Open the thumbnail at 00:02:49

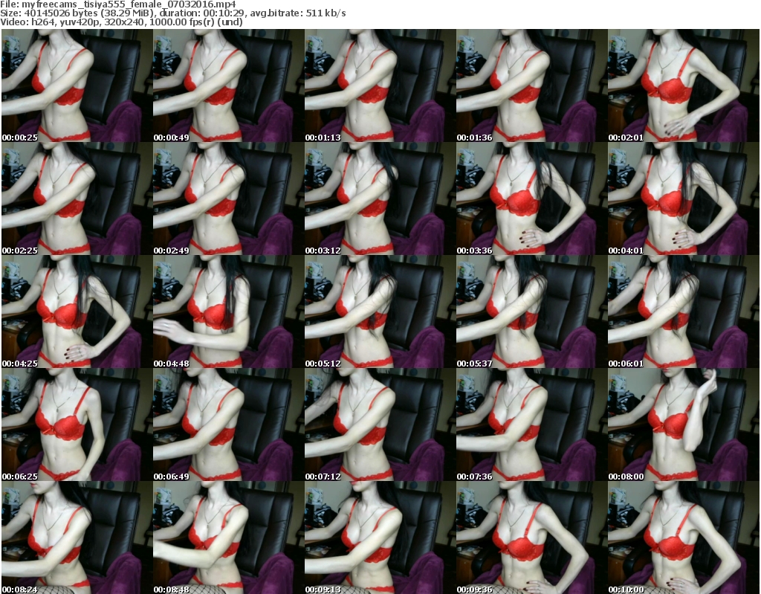[x=229, y=198]
